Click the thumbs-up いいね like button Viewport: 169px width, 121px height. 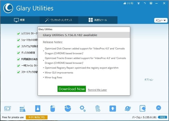pyautogui.click(x=128, y=3)
